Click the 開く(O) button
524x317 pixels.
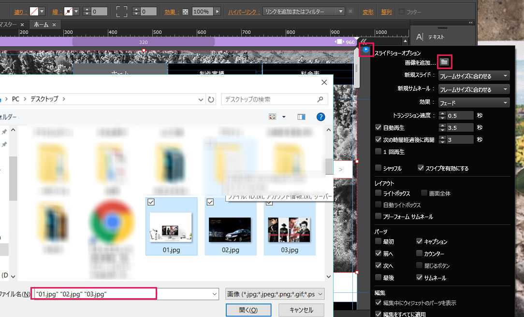click(x=248, y=310)
